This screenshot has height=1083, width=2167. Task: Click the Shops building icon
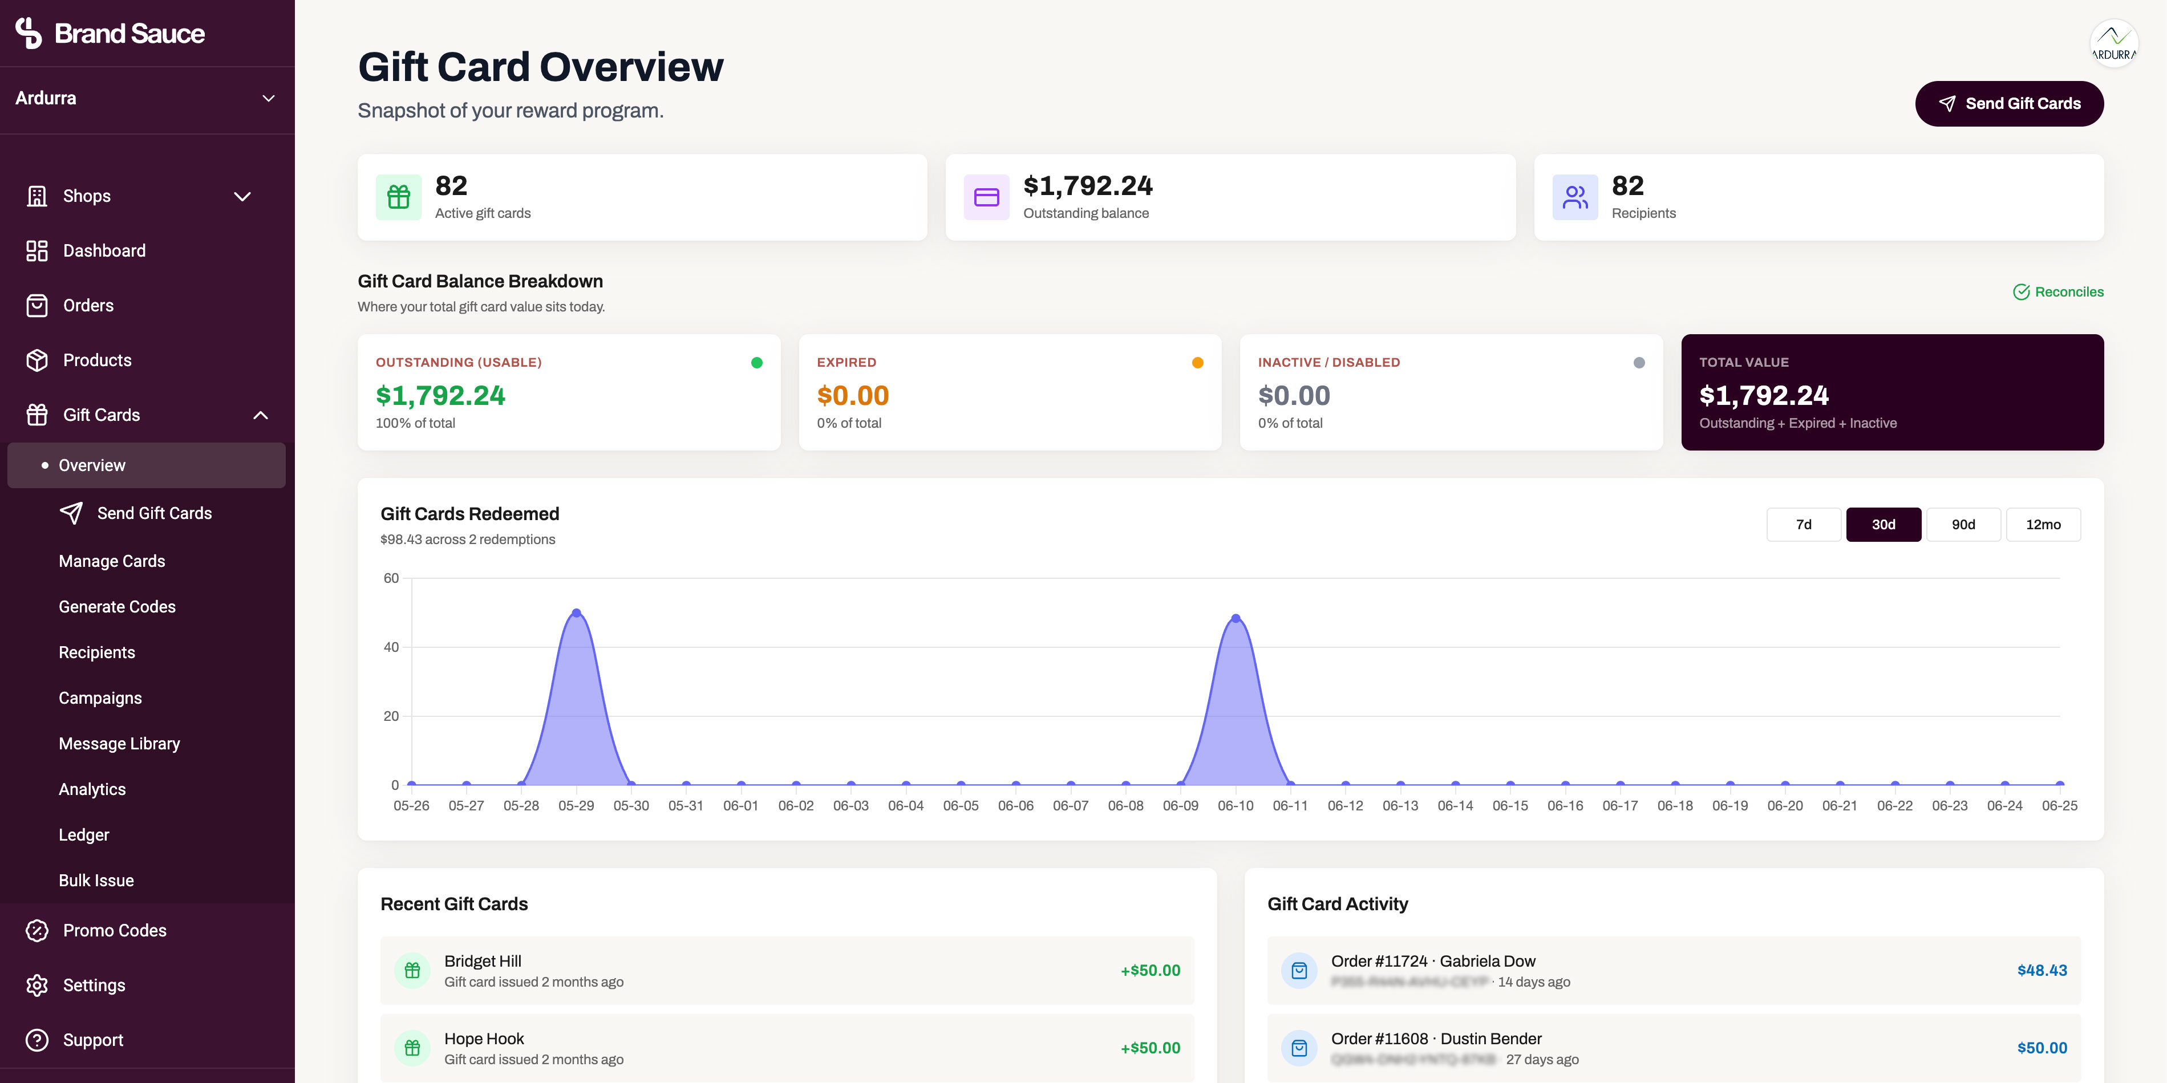pos(37,196)
